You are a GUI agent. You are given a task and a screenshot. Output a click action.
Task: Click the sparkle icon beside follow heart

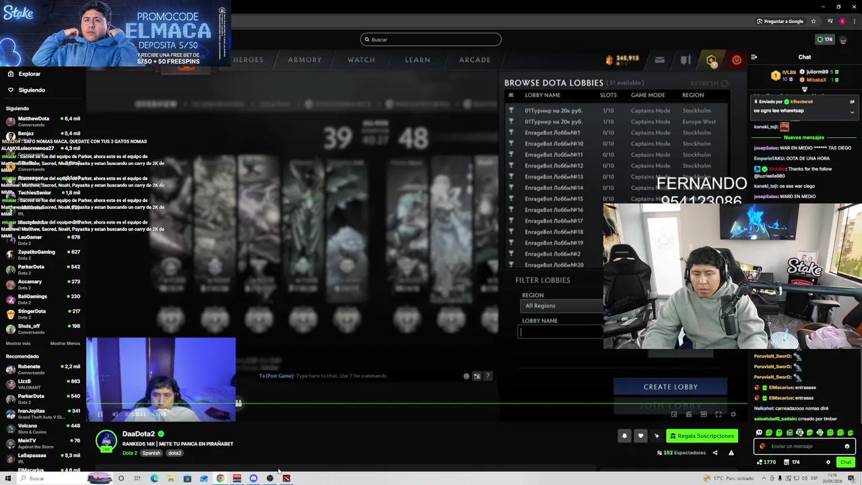click(x=657, y=436)
